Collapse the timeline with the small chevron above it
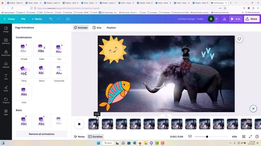 click(166, 116)
